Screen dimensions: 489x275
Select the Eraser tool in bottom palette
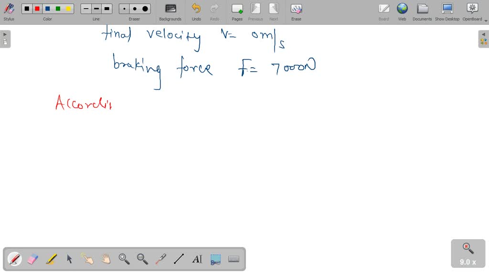click(x=33, y=259)
